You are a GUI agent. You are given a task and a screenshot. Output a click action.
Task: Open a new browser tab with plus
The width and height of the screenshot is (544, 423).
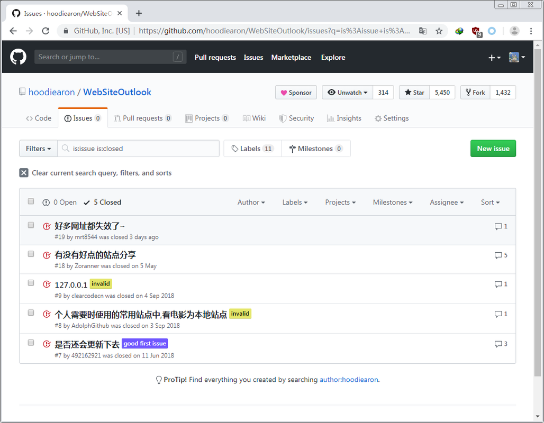click(139, 13)
